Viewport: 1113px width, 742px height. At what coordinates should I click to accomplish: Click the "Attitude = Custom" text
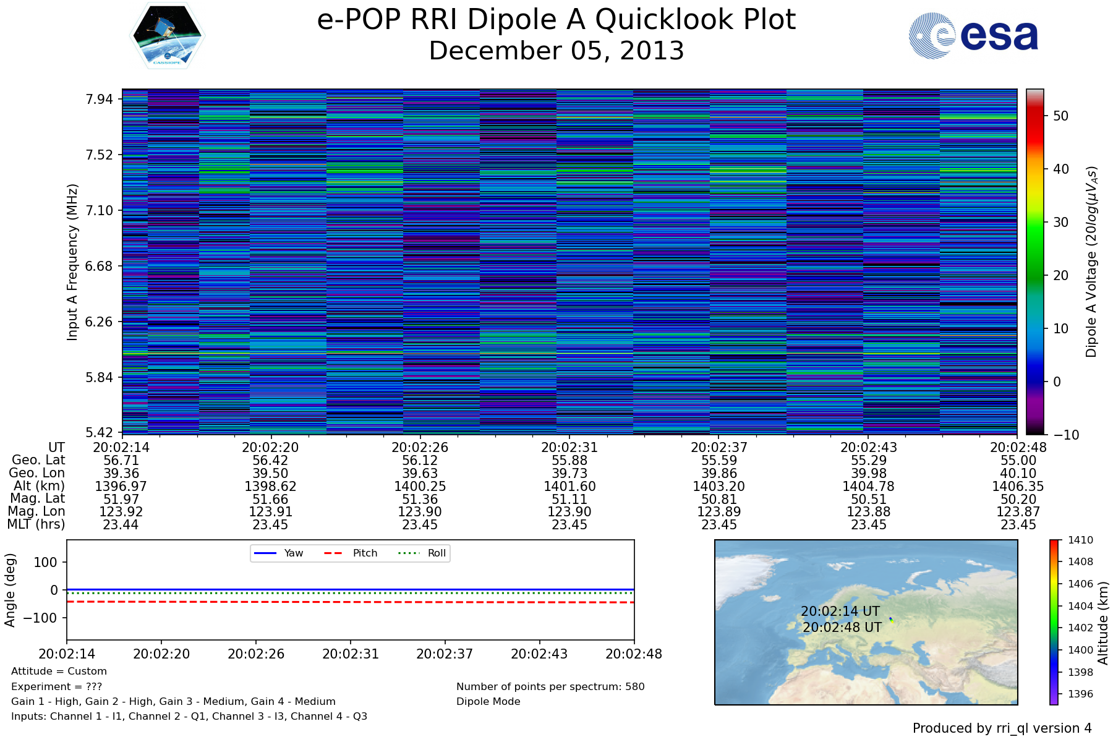pyautogui.click(x=59, y=671)
